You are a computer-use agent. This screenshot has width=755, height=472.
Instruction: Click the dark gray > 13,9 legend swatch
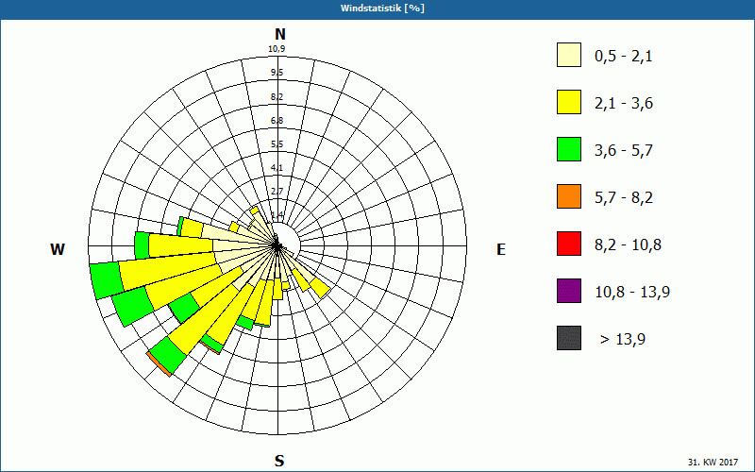click(x=569, y=338)
